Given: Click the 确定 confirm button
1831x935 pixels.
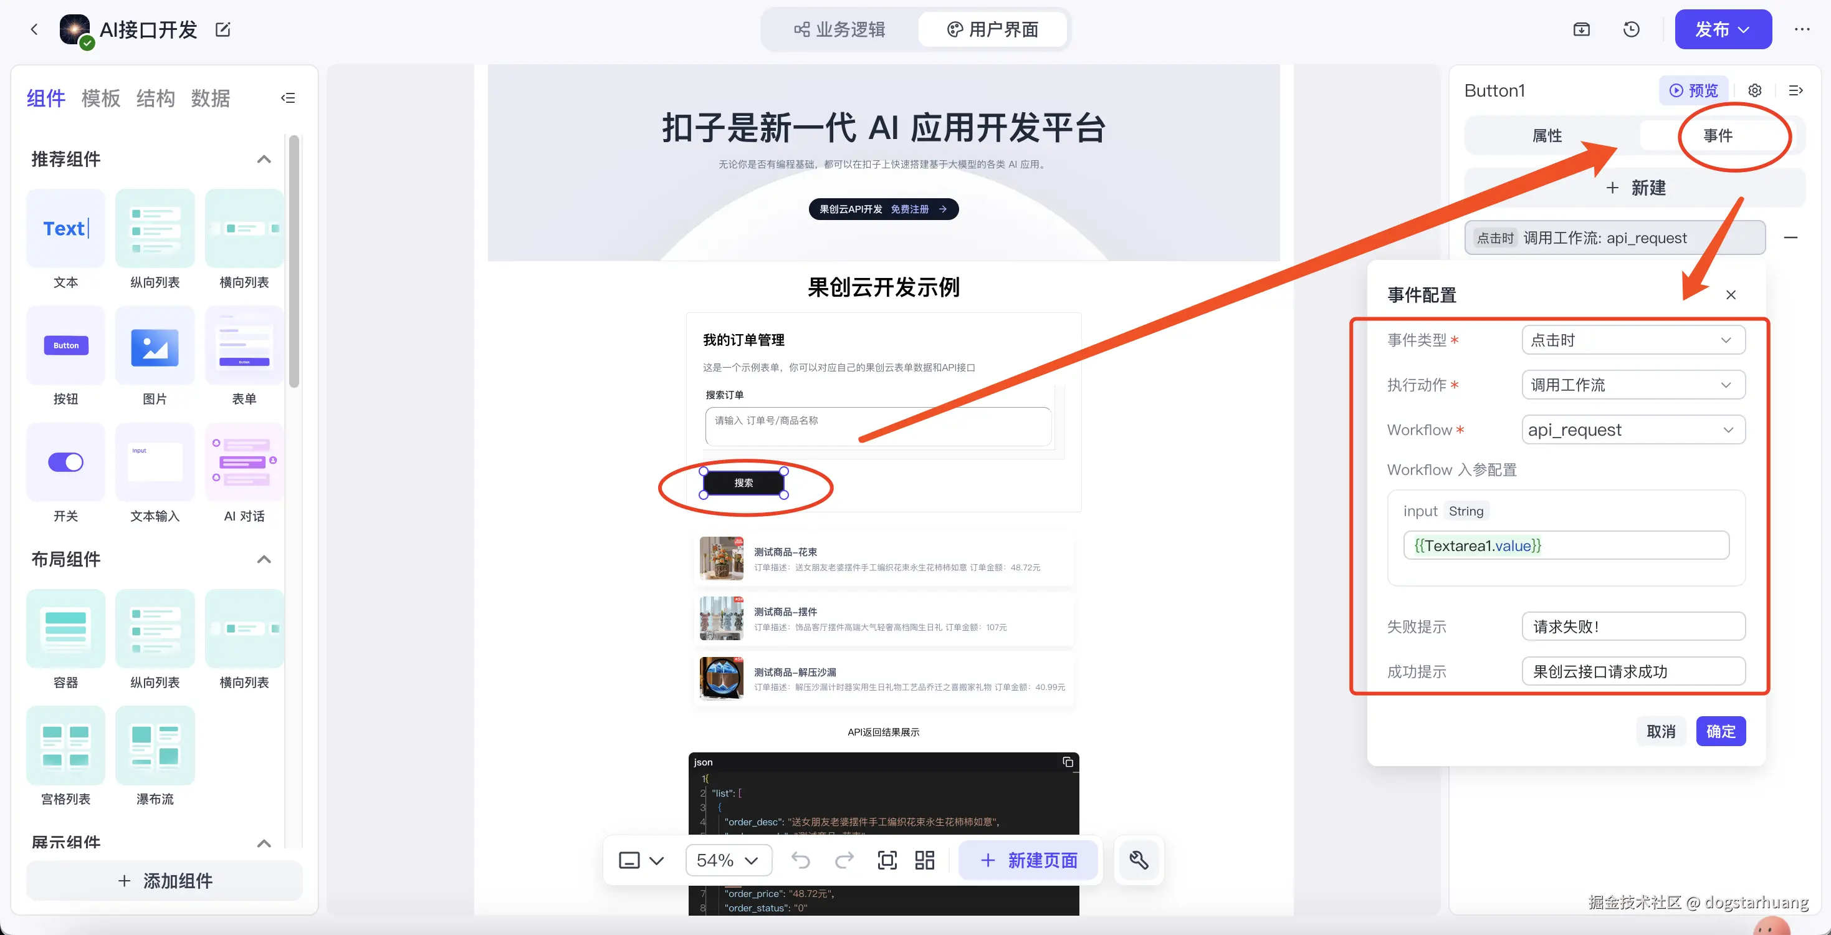Looking at the screenshot, I should click(1720, 731).
